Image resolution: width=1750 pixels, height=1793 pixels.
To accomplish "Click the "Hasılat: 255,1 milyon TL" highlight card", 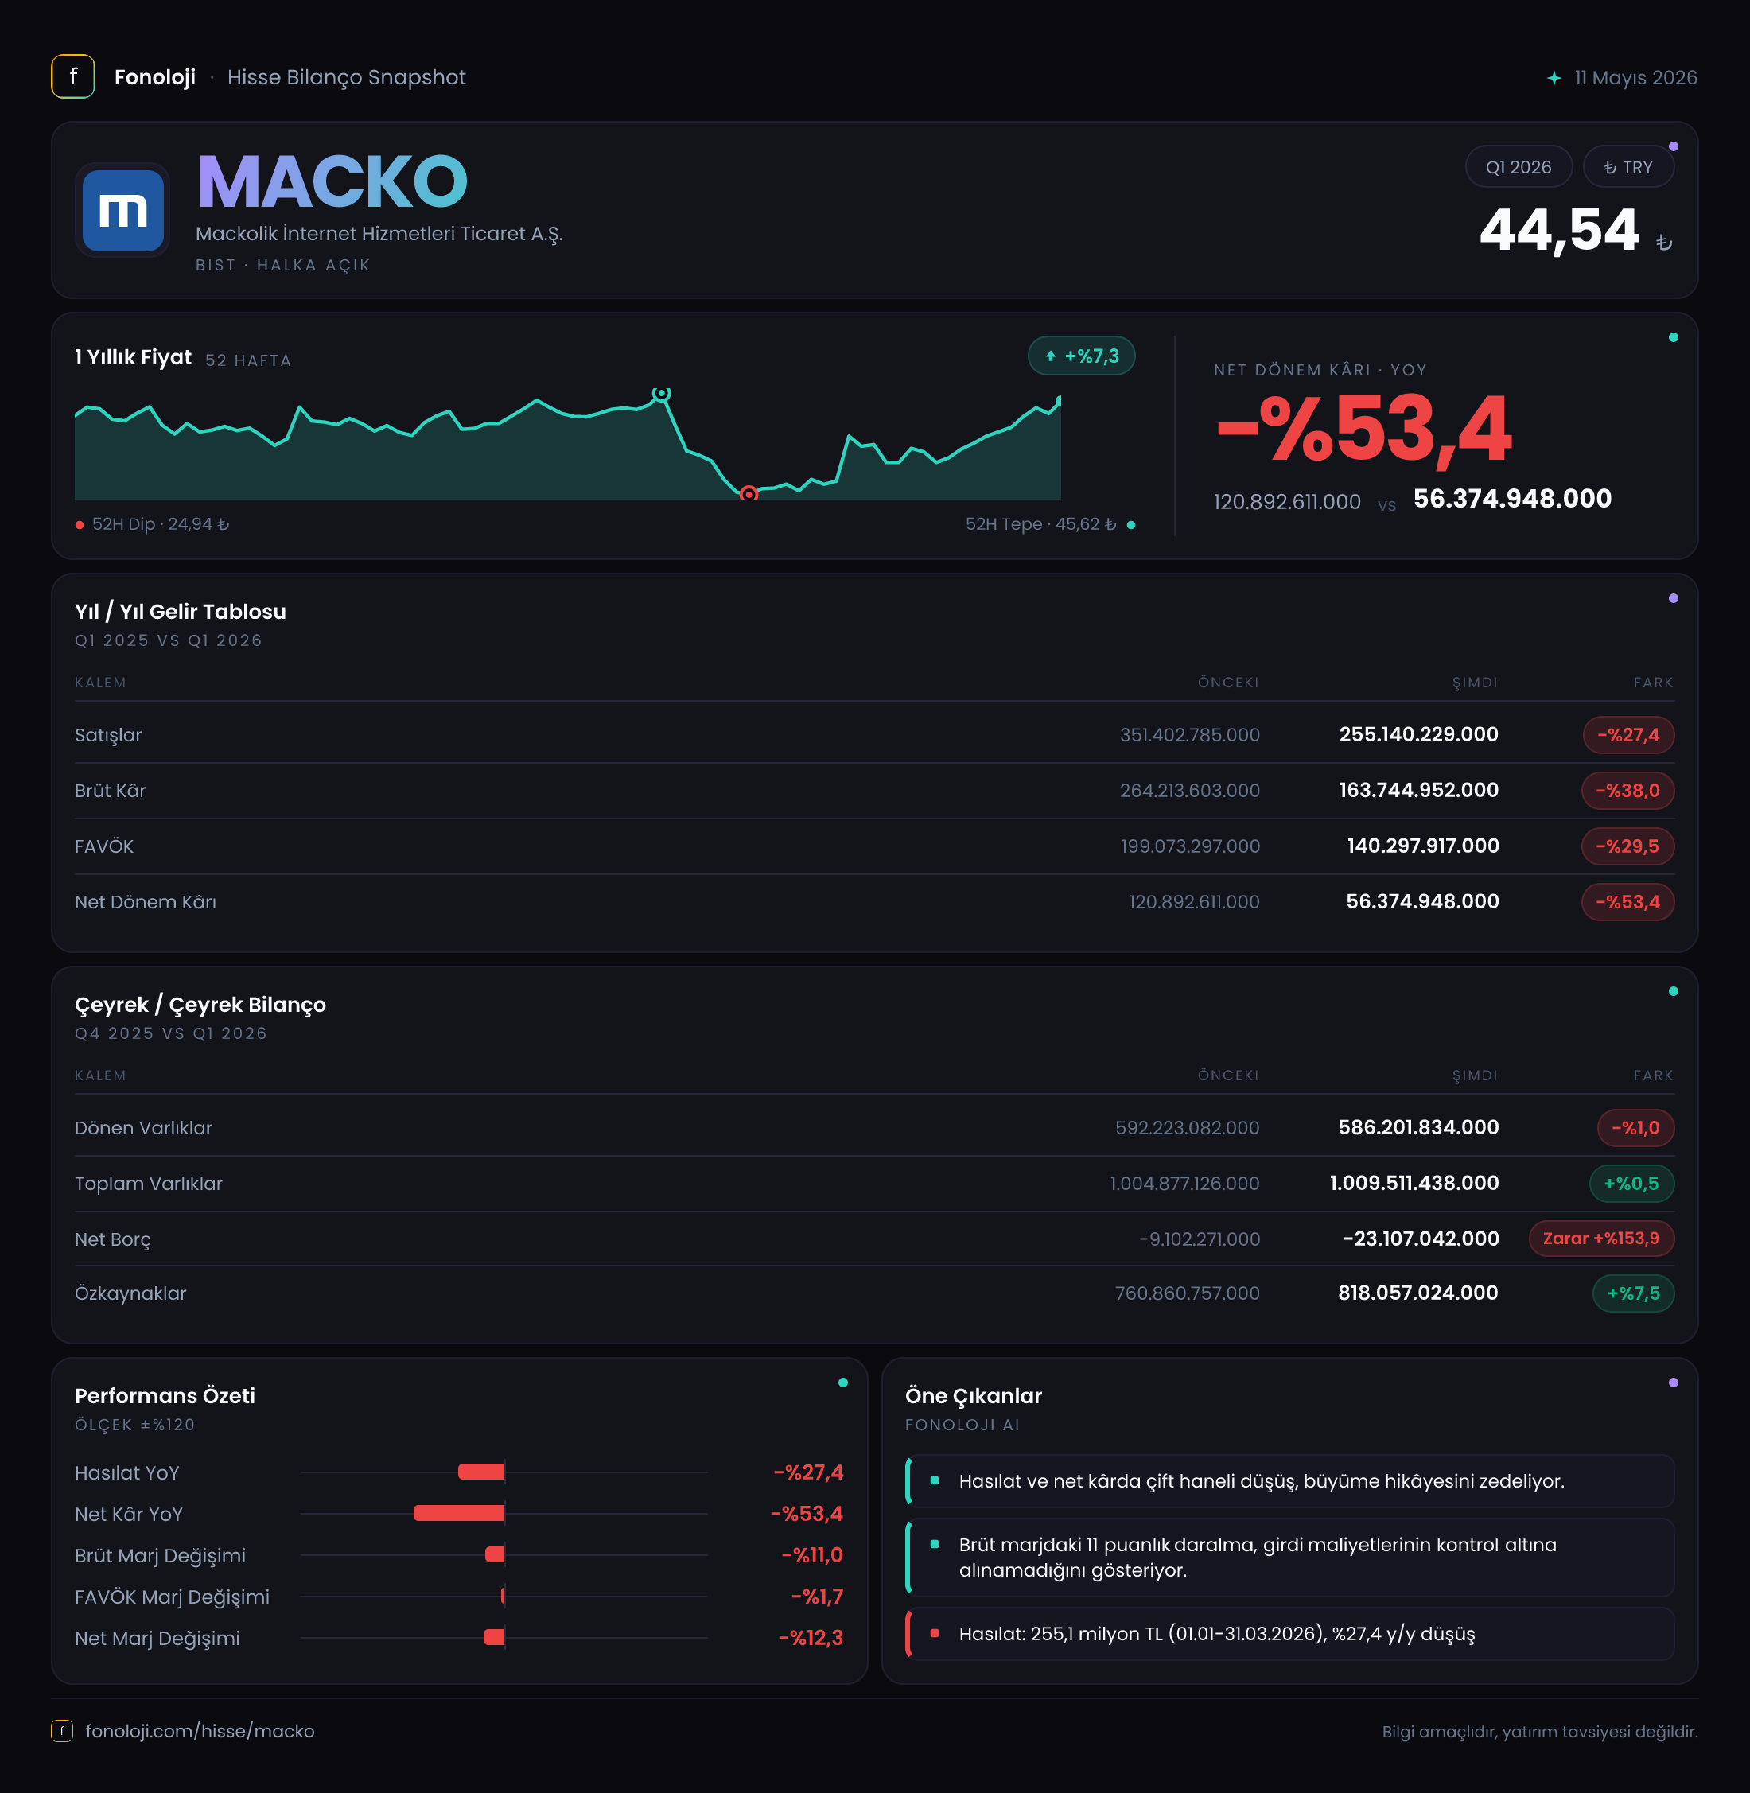I will coord(1289,1634).
